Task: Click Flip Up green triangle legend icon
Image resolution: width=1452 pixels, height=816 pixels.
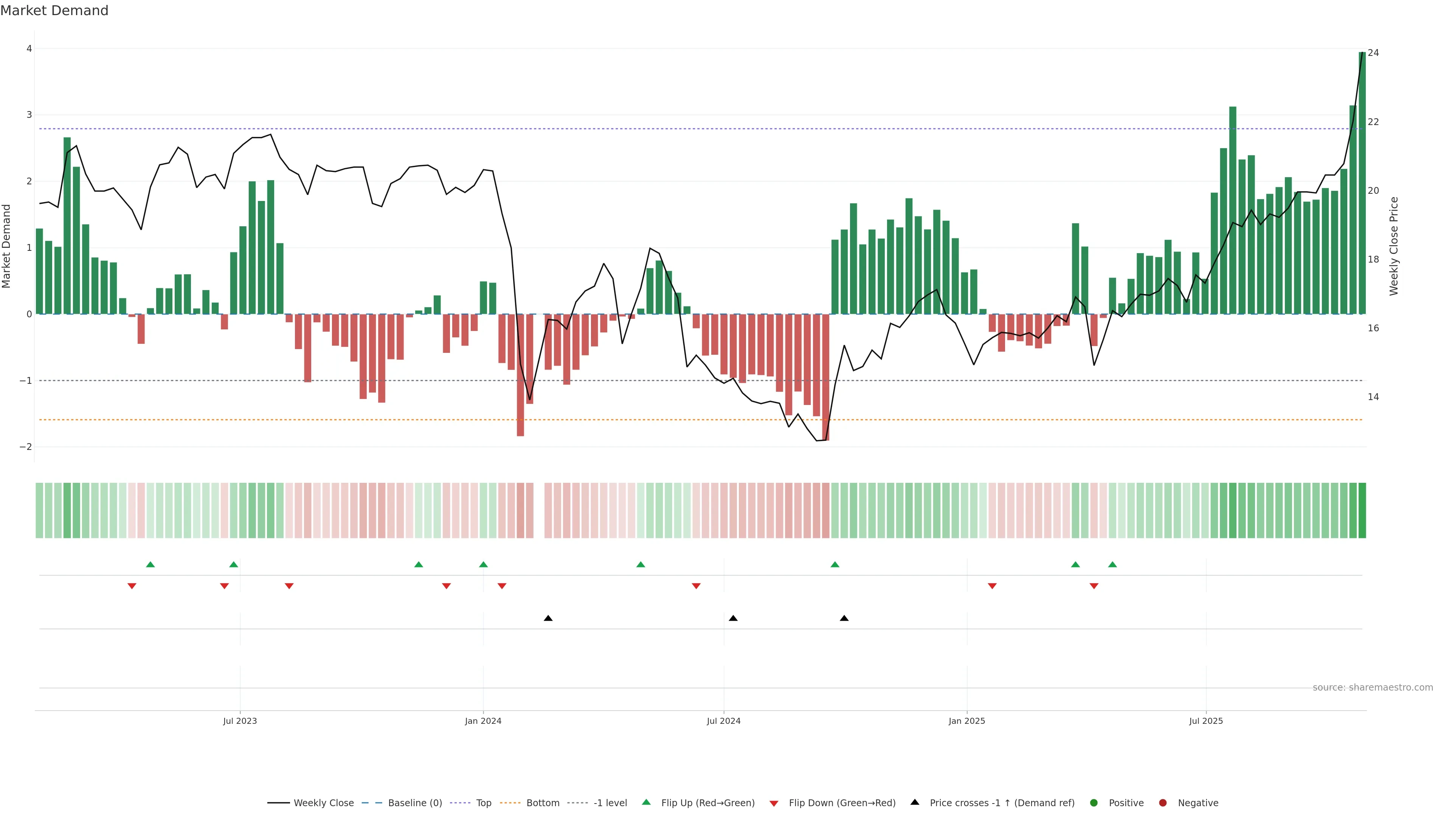Action: pos(647,802)
